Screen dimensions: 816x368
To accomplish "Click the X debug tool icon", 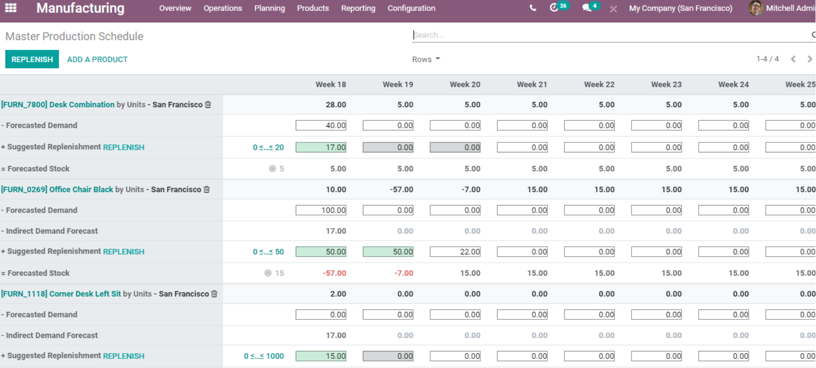I will 613,9.
